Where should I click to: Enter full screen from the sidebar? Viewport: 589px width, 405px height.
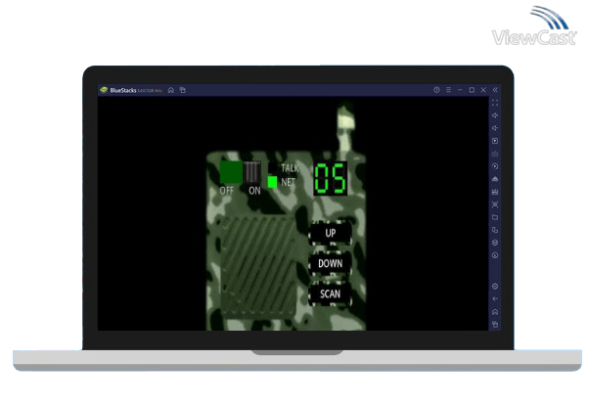[x=495, y=103]
